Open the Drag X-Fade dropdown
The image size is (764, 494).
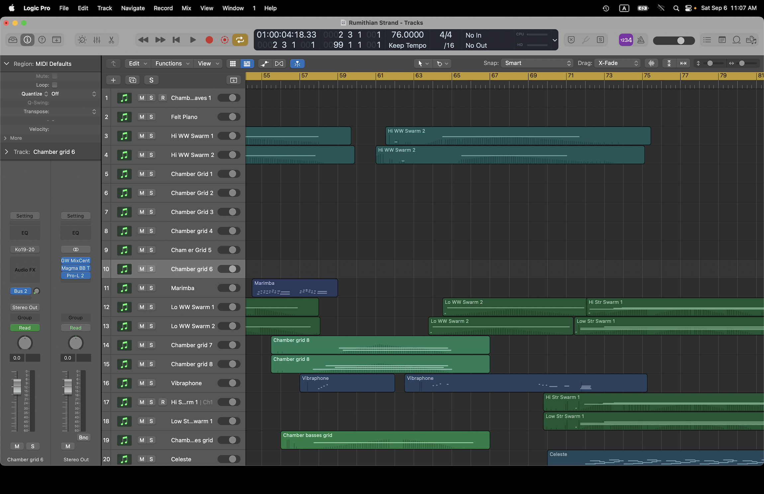(617, 63)
